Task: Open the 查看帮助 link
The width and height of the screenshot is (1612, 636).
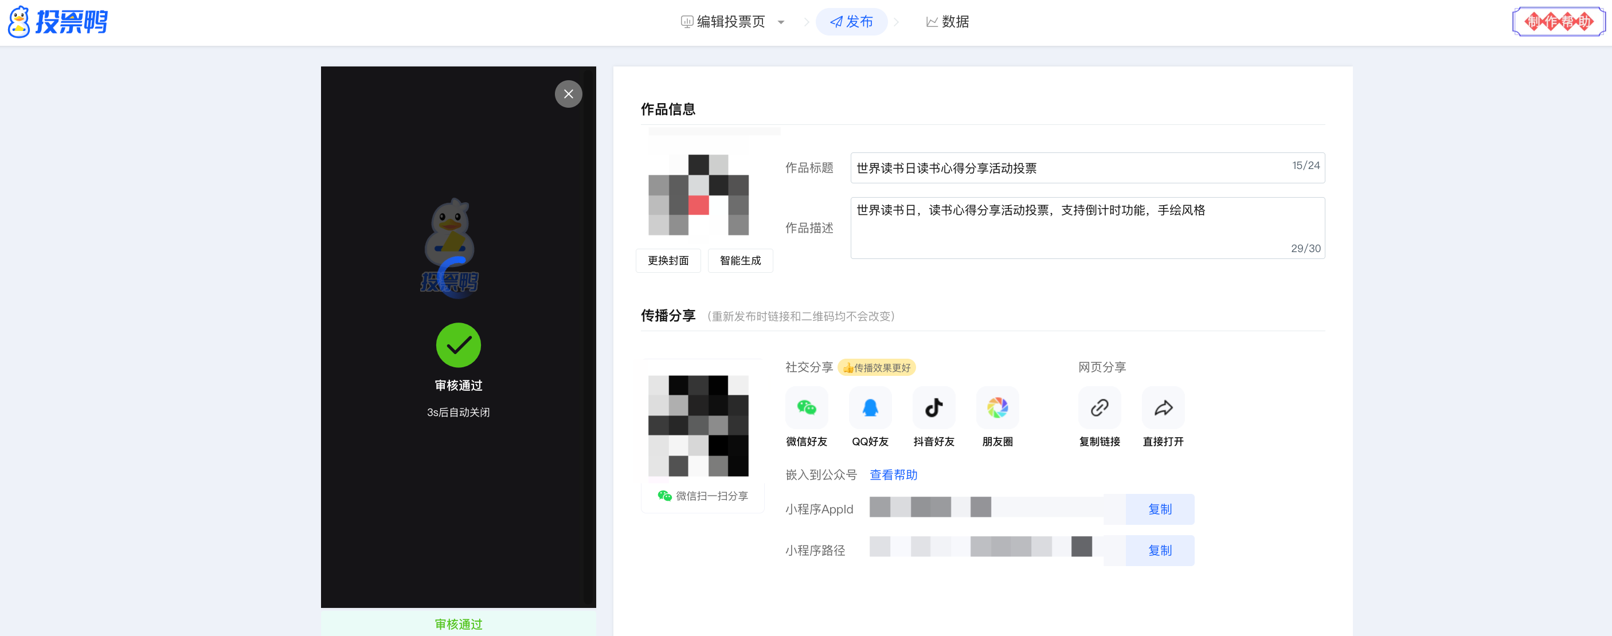Action: pyautogui.click(x=893, y=474)
